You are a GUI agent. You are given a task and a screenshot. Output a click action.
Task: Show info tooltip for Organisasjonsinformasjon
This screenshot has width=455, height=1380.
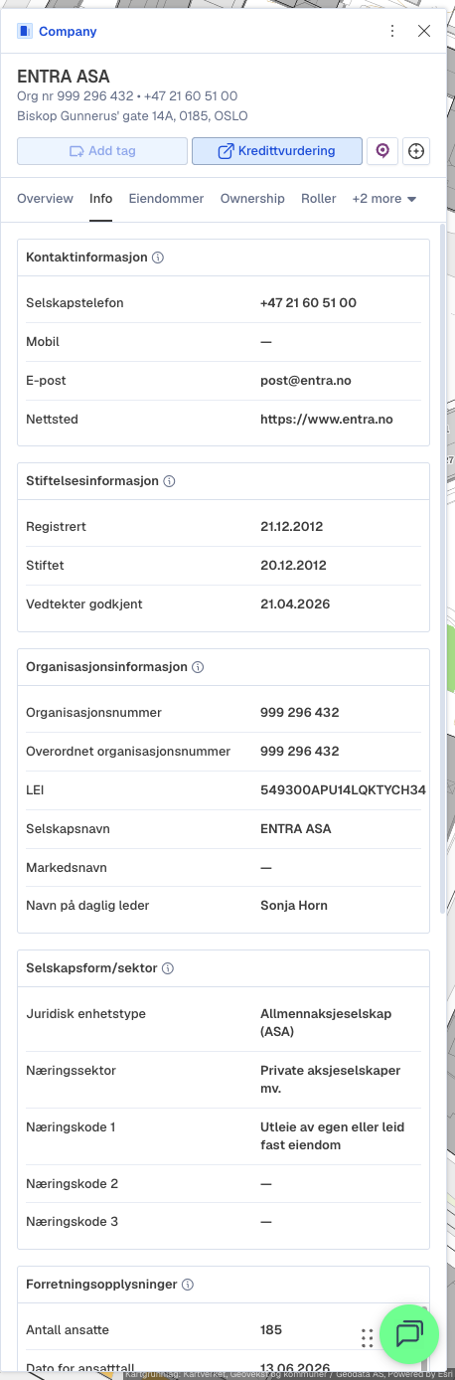[x=198, y=667]
